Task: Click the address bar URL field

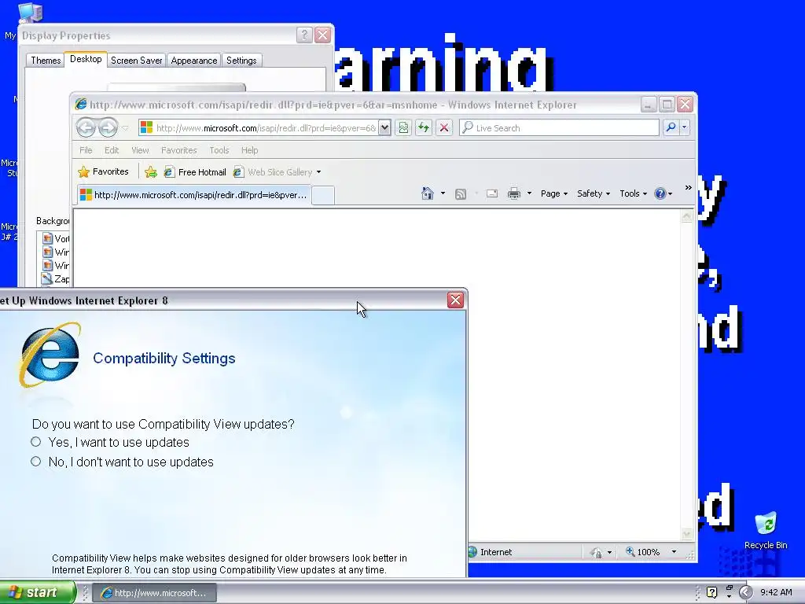Action: tap(266, 128)
